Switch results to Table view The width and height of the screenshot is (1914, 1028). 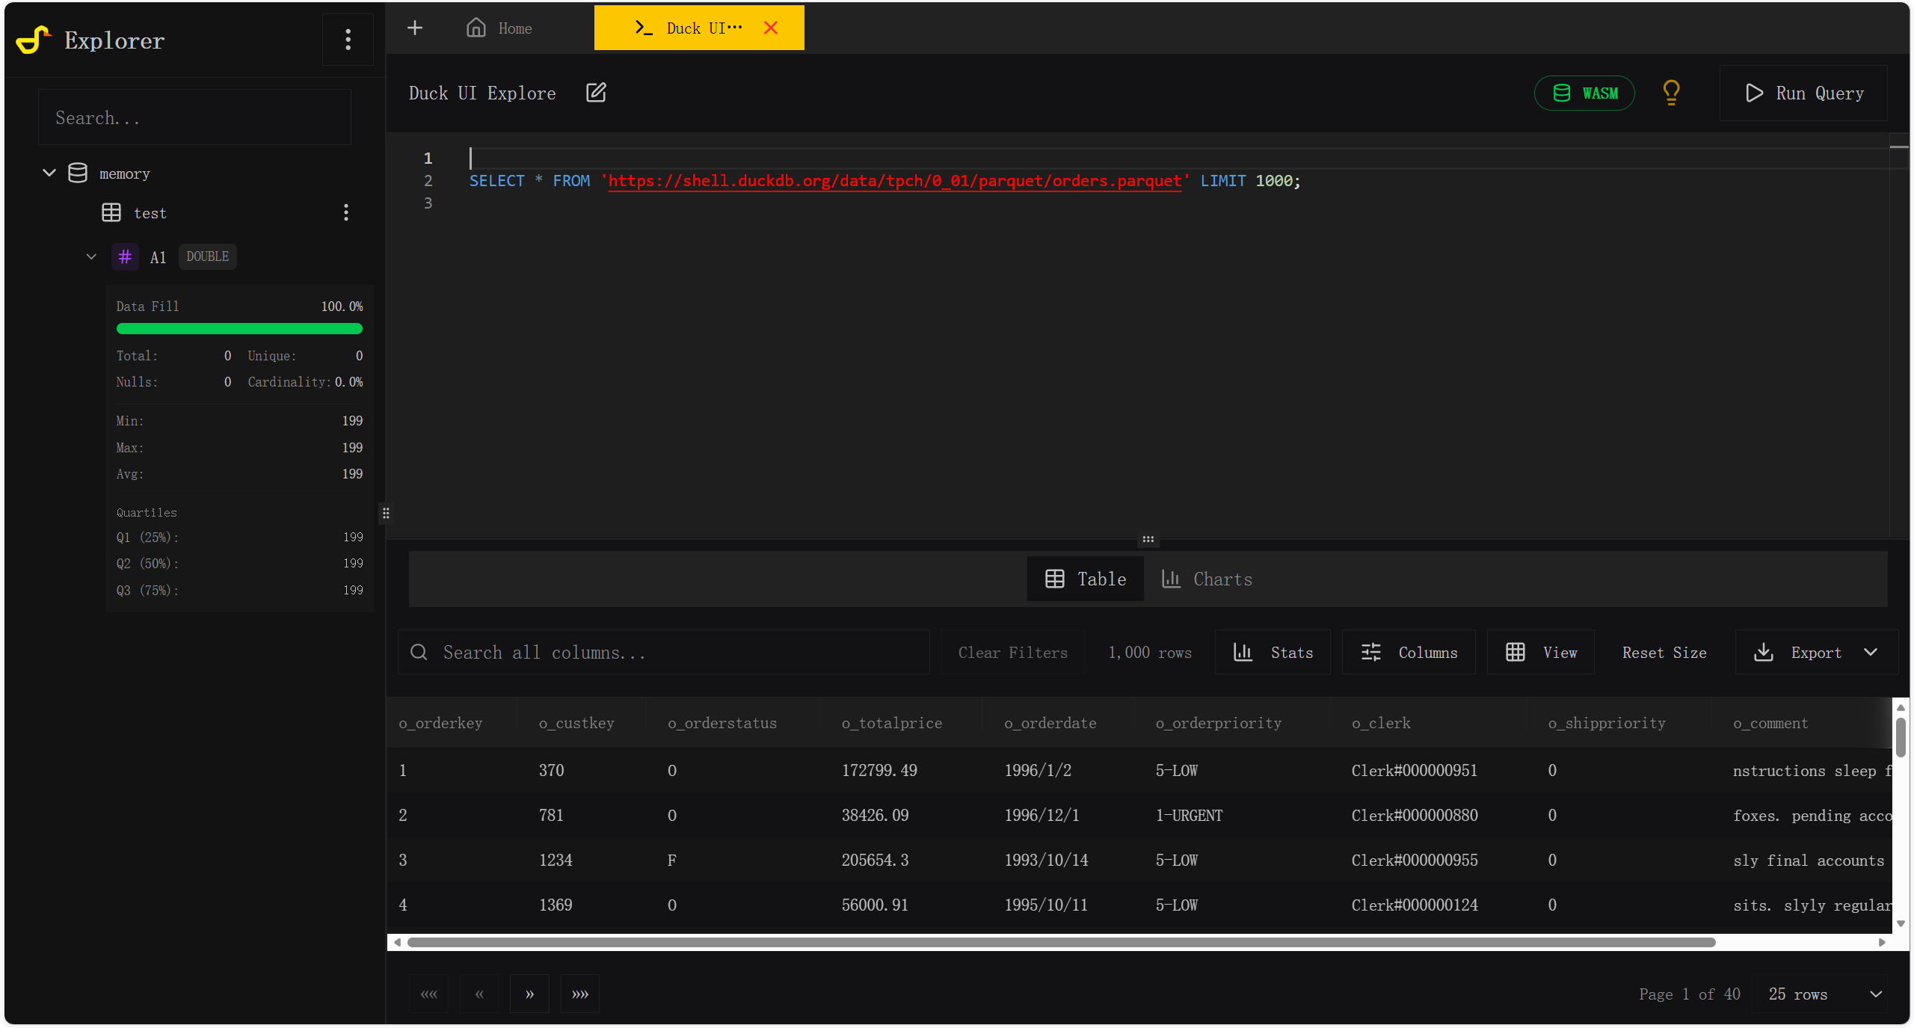coord(1084,579)
